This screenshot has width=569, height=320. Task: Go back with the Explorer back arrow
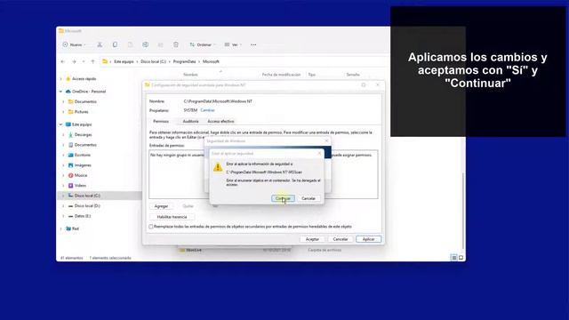pyautogui.click(x=63, y=61)
